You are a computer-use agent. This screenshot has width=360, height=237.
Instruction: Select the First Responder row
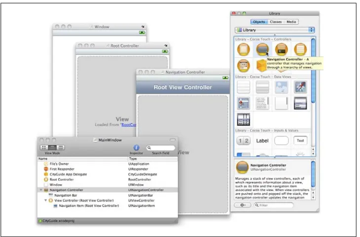click(108, 169)
